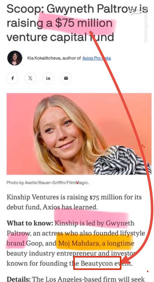Share article via LinkedIn icon
The width and height of the screenshot is (154, 282).
[x=48, y=78]
